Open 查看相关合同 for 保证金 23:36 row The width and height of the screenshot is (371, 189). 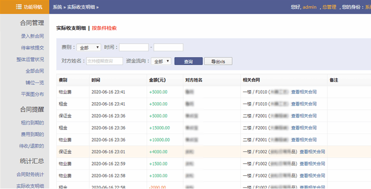click(x=304, y=116)
